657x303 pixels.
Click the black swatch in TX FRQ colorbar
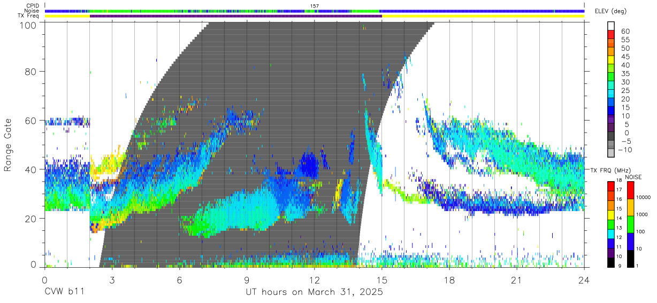click(611, 262)
